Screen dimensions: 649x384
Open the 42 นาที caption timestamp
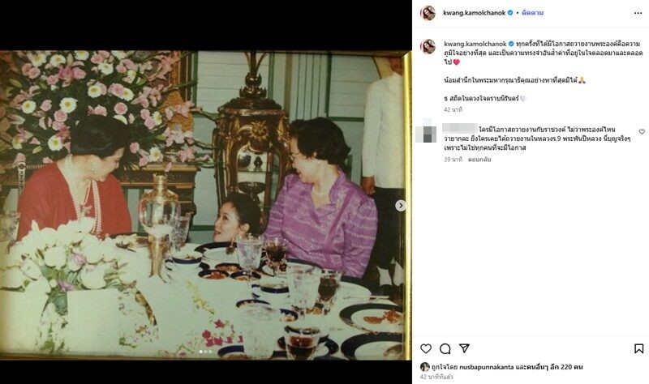pos(453,109)
